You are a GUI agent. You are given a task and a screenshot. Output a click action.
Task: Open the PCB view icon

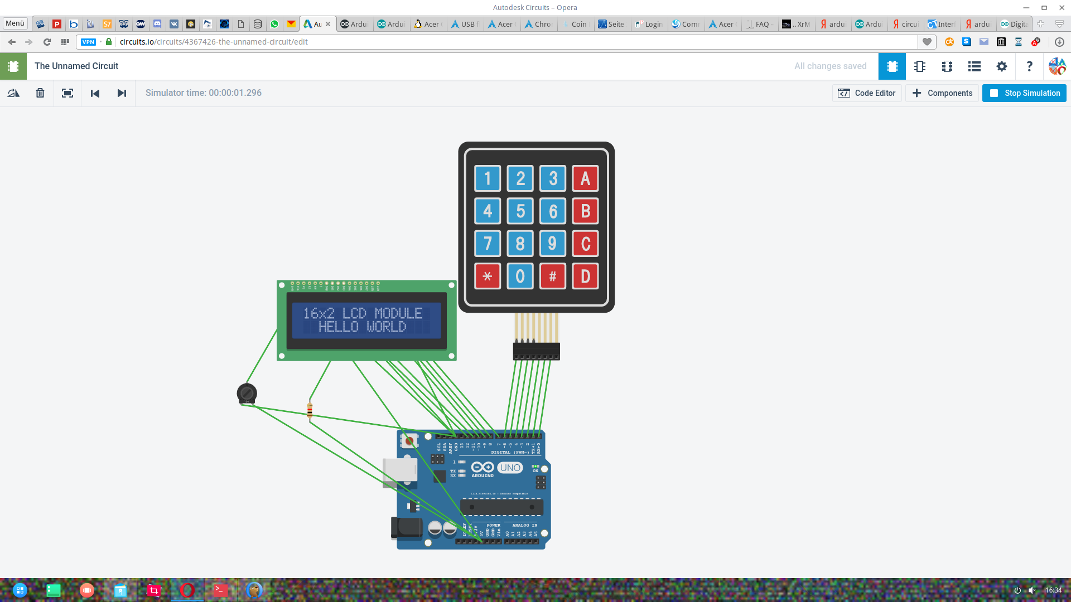(x=947, y=66)
